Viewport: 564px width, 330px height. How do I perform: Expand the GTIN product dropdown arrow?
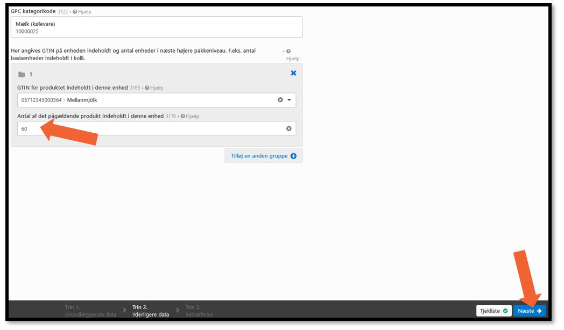click(289, 100)
